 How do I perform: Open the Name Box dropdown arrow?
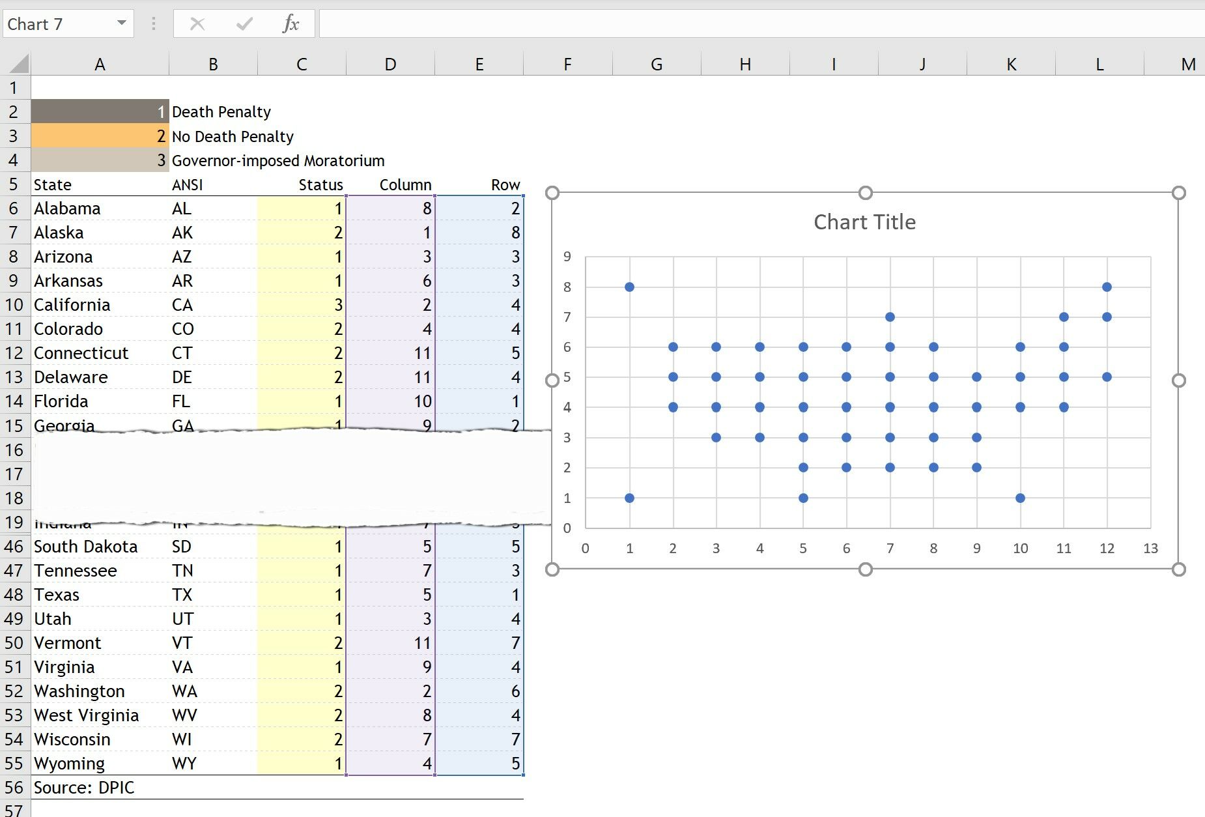tap(120, 23)
